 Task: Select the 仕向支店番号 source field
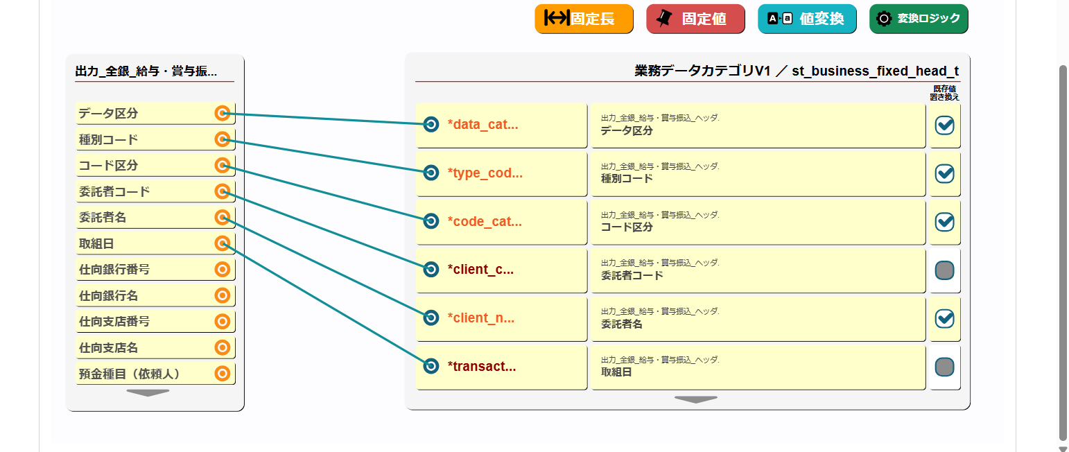(144, 322)
